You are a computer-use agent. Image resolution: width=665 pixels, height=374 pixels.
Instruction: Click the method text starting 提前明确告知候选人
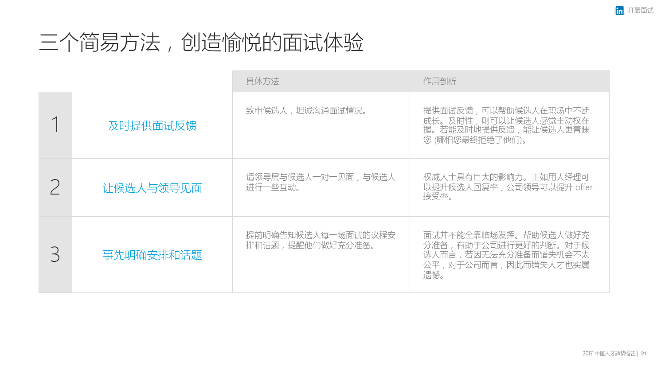[320, 240]
